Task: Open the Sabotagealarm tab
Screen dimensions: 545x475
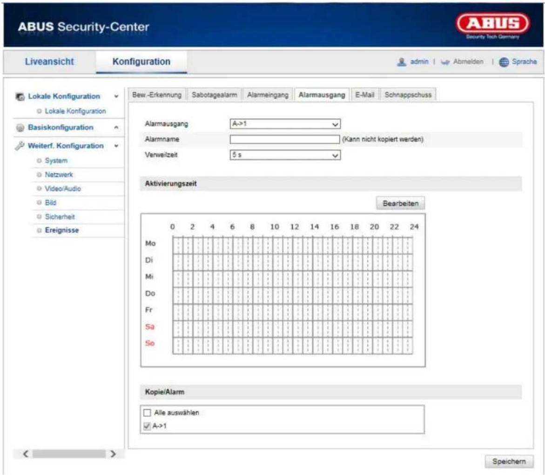Action: [x=215, y=95]
